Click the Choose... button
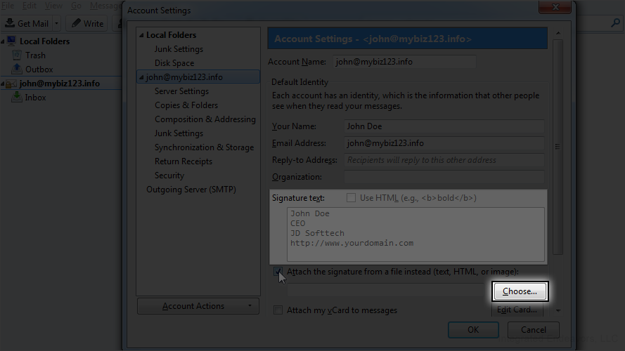The width and height of the screenshot is (625, 351). [520, 291]
